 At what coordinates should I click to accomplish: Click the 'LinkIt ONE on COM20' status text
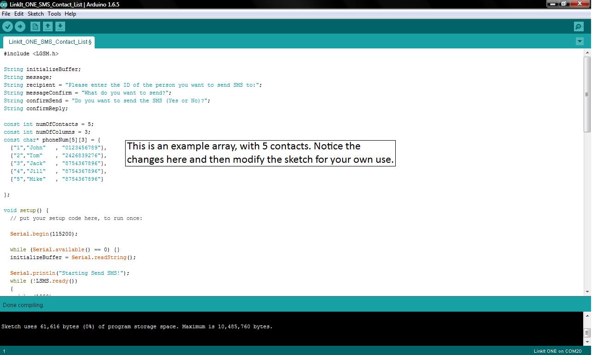coord(558,351)
